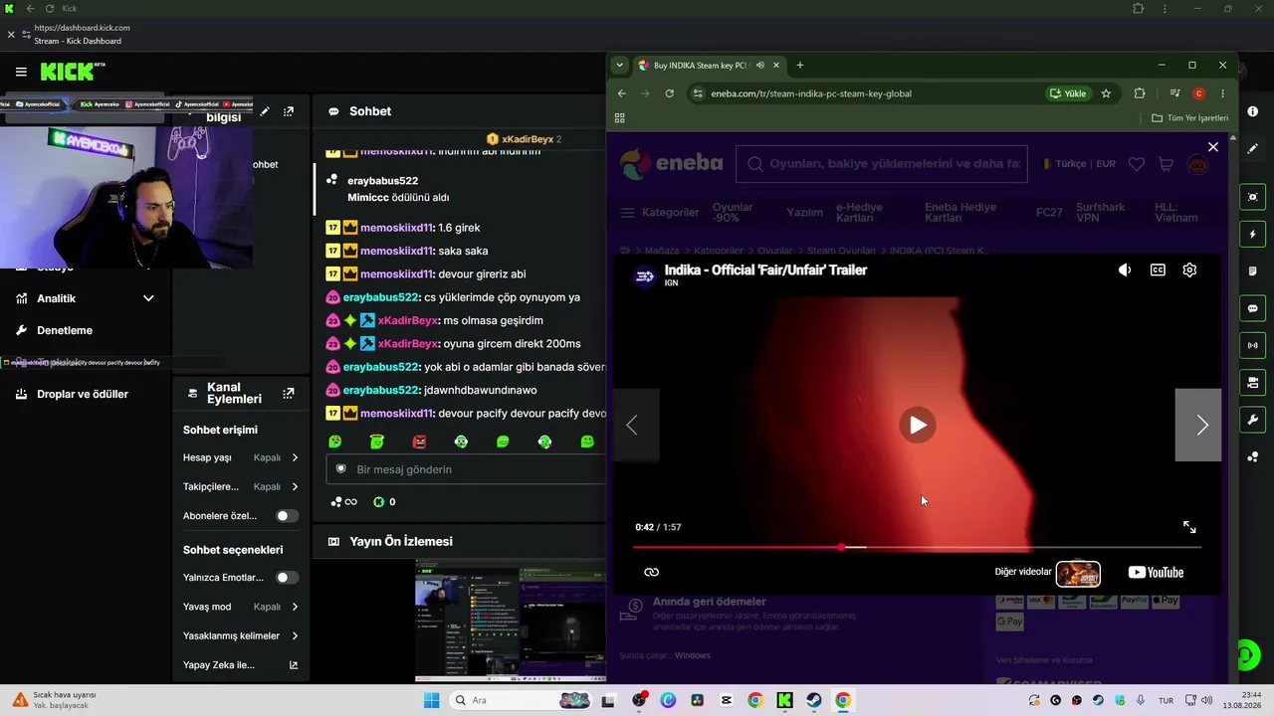1274x716 pixels.
Task: Open the video on YouTube via logo
Action: point(1156,572)
